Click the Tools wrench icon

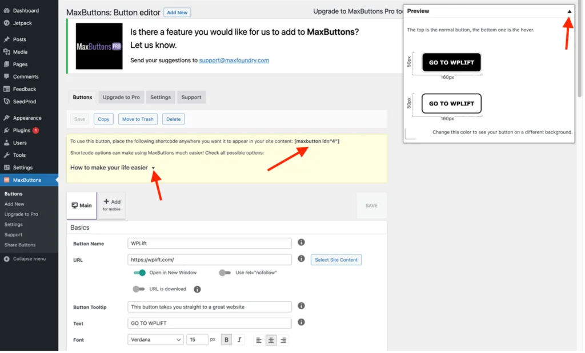(x=7, y=155)
